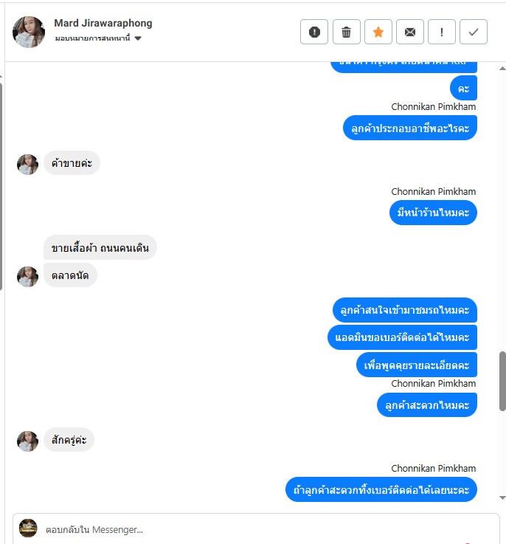Click the scroll up arrow of chat
Image resolution: width=506 pixels, height=544 pixels.
tap(502, 69)
